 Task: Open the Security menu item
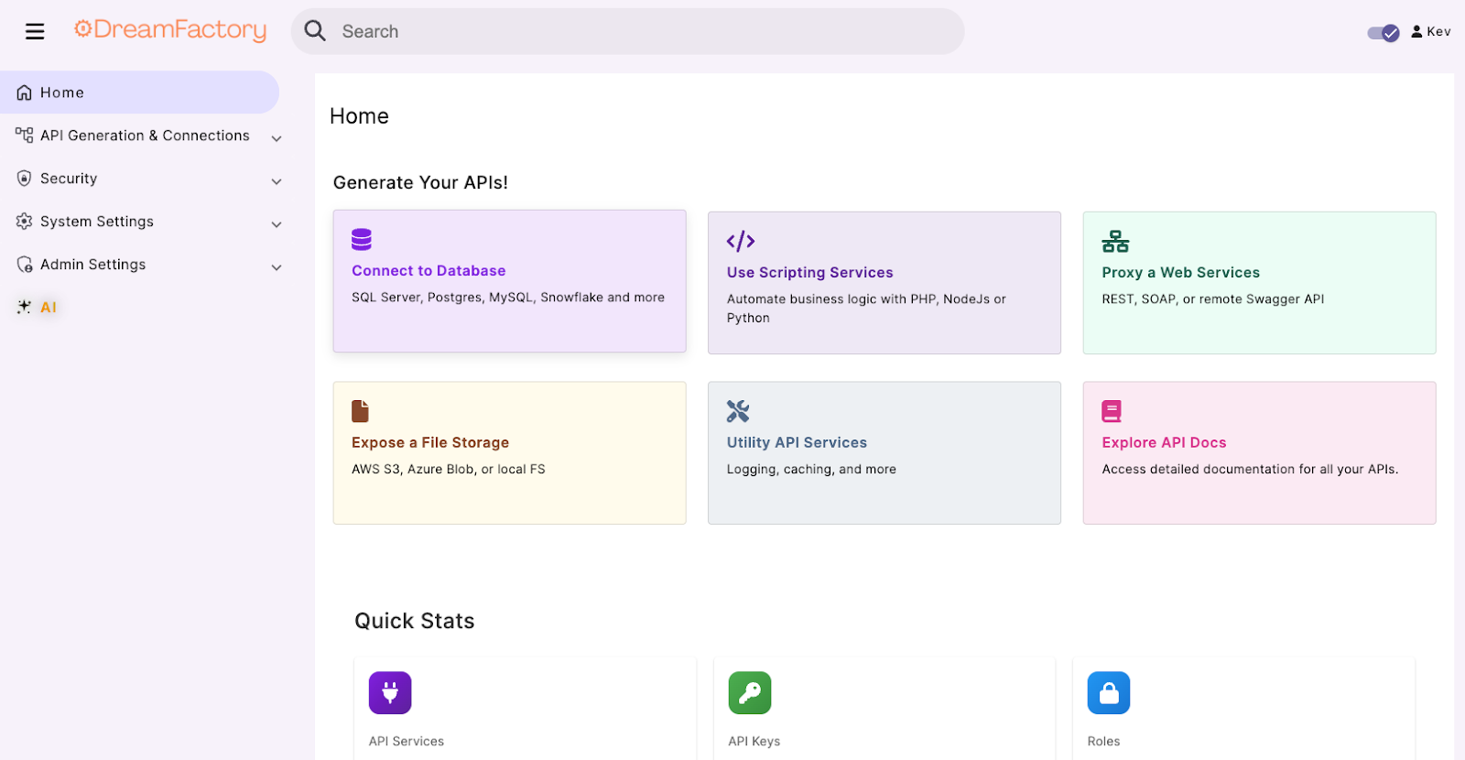pos(69,179)
